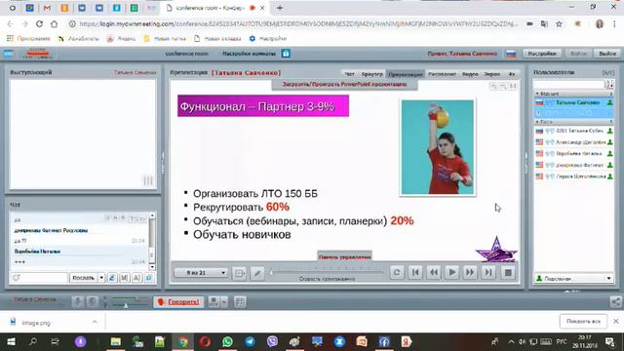Image resolution: width=624 pixels, height=351 pixels.
Task: Switch to the 'Рисование' tab
Action: tap(442, 74)
